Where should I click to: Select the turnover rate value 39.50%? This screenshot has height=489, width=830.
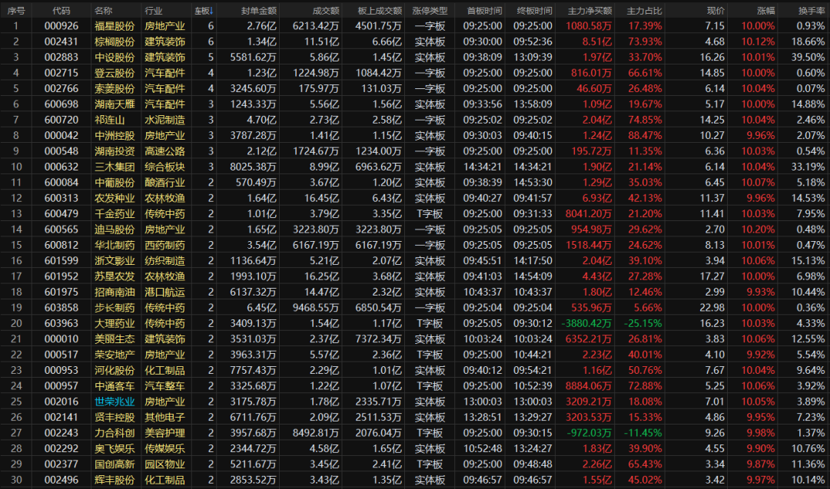808,57
